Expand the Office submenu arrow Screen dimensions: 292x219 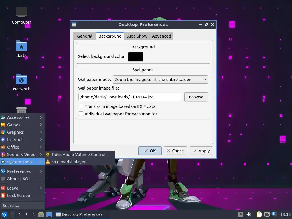tap(41, 147)
